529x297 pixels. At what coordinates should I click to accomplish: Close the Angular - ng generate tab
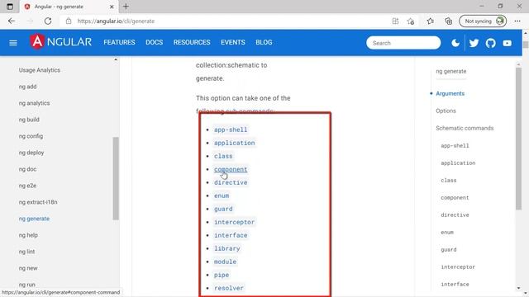pyautogui.click(x=112, y=7)
